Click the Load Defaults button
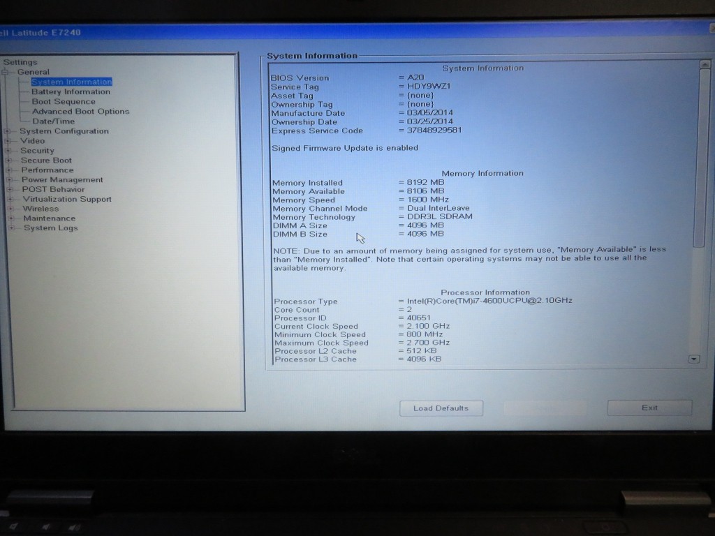 pyautogui.click(x=441, y=408)
